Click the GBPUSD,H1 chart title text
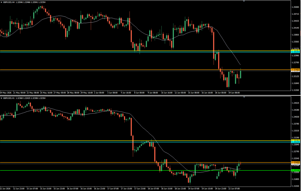 pos(9,98)
